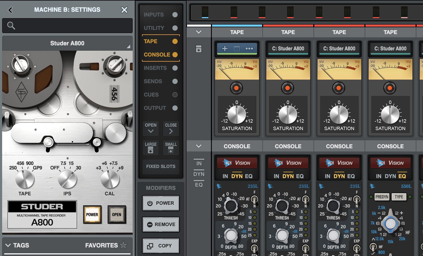This screenshot has height=256, width=423.
Task: Click the plus icon in the blue tape slot
Action: coord(225,49)
